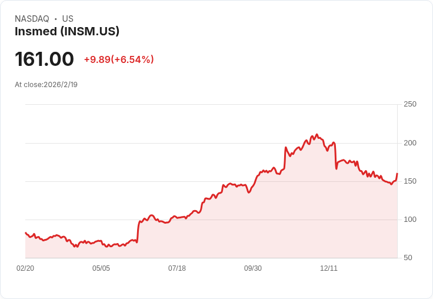Screen dimensions: 433x299
Task: Click the latest endpoint of the price line
Action: tap(397, 174)
